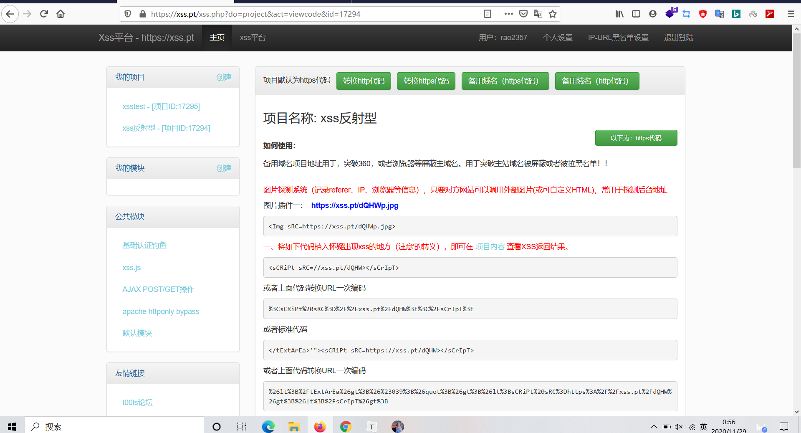Open the 默认模块 module
Image resolution: width=801 pixels, height=433 pixels.
point(137,333)
